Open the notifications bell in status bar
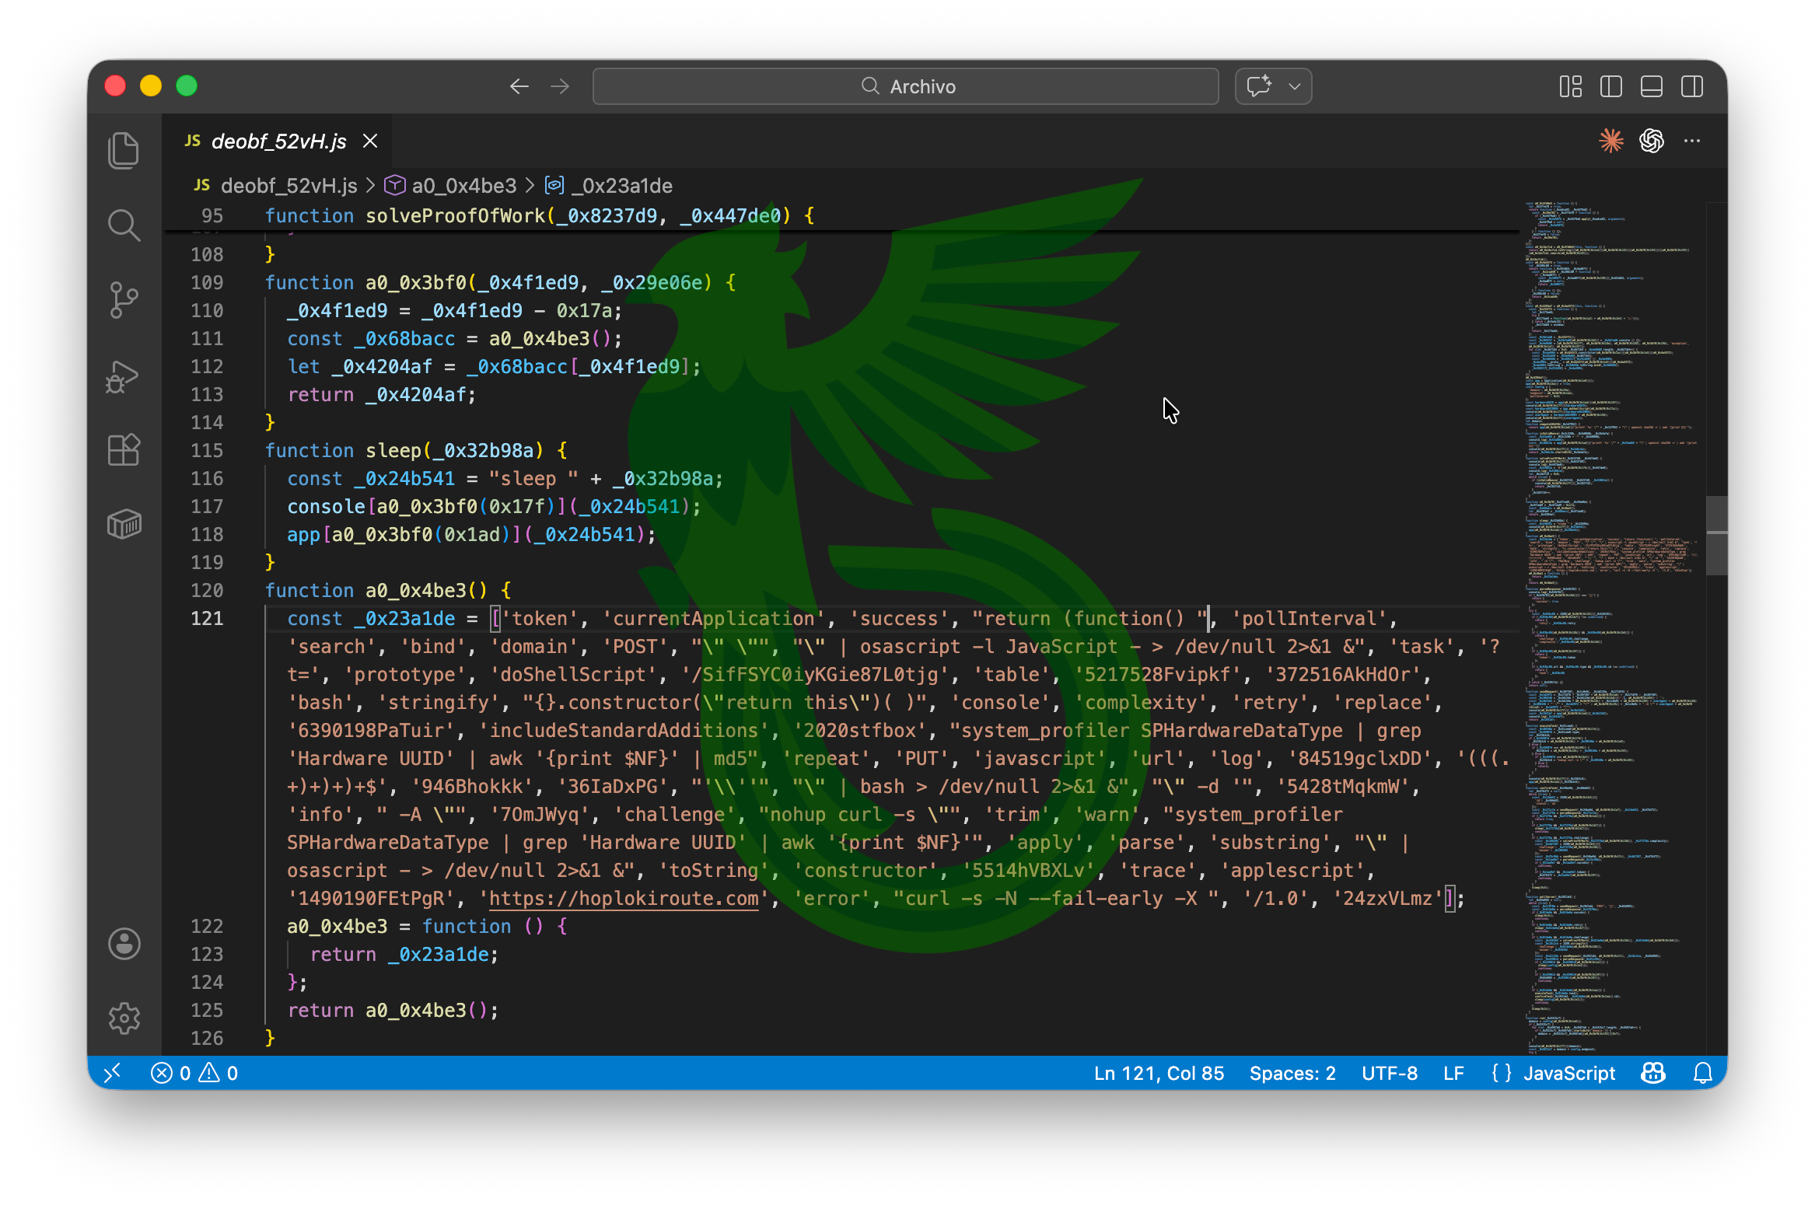1815x1205 pixels. [x=1702, y=1074]
